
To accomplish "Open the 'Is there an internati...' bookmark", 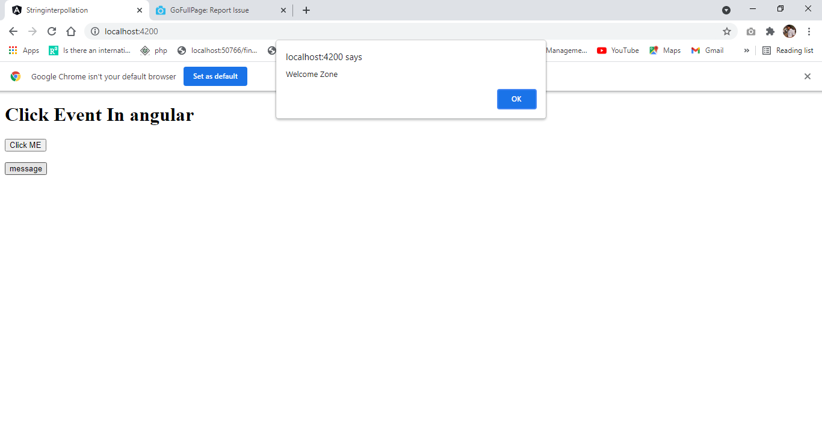I will point(90,50).
